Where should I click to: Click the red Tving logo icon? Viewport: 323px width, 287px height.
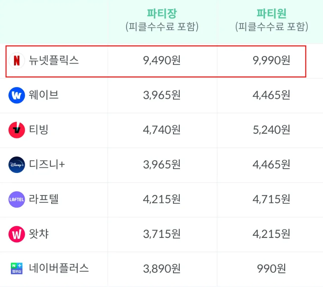coord(17,130)
